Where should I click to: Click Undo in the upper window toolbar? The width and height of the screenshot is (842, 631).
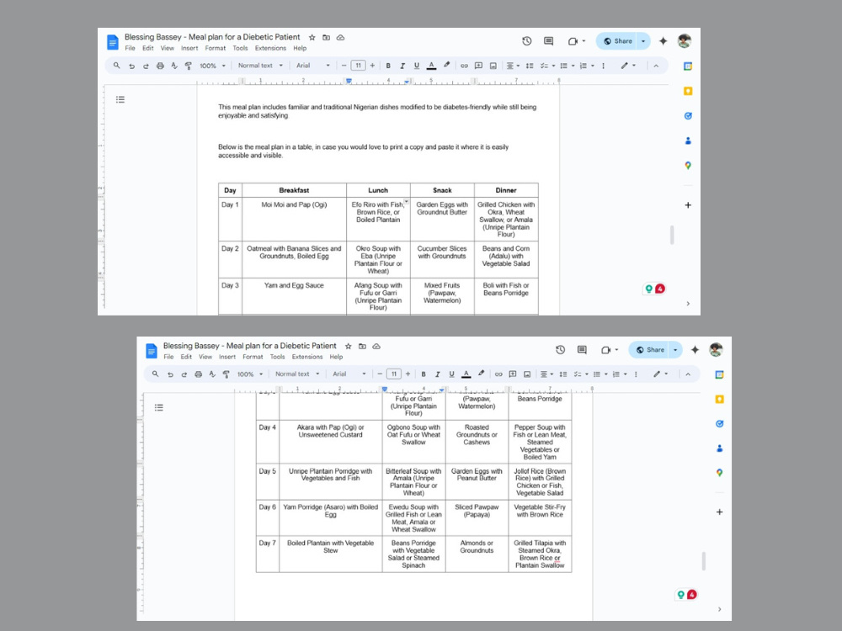[x=131, y=66]
